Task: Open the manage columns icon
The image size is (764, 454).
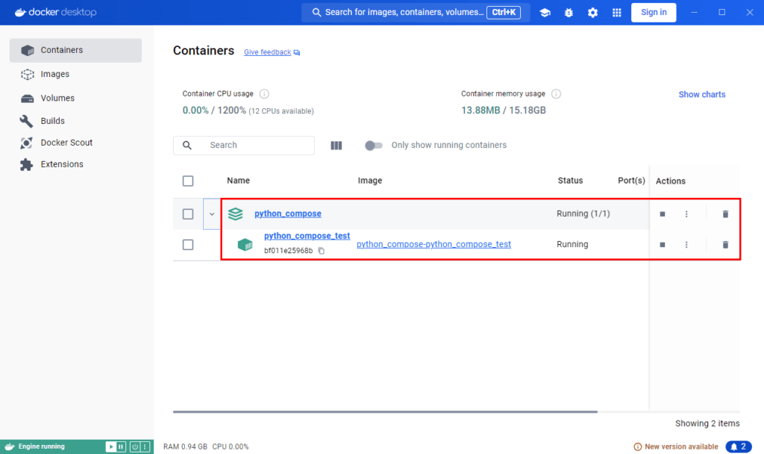Action: pos(336,146)
